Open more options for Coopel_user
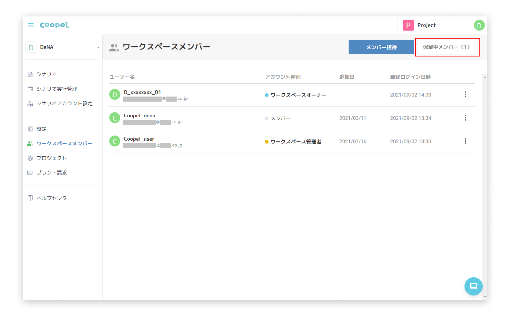Screen dimensions: 510x325 pos(465,141)
